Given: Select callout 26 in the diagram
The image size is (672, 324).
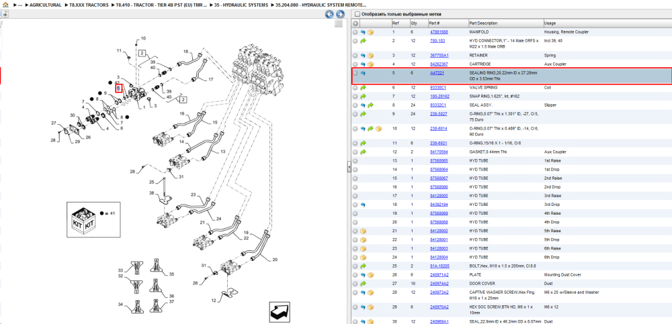Looking at the screenshot, I should (88, 138).
